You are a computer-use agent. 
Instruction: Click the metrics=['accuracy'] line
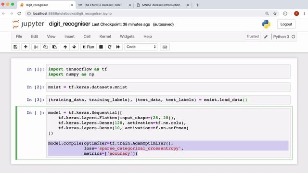(x=111, y=153)
